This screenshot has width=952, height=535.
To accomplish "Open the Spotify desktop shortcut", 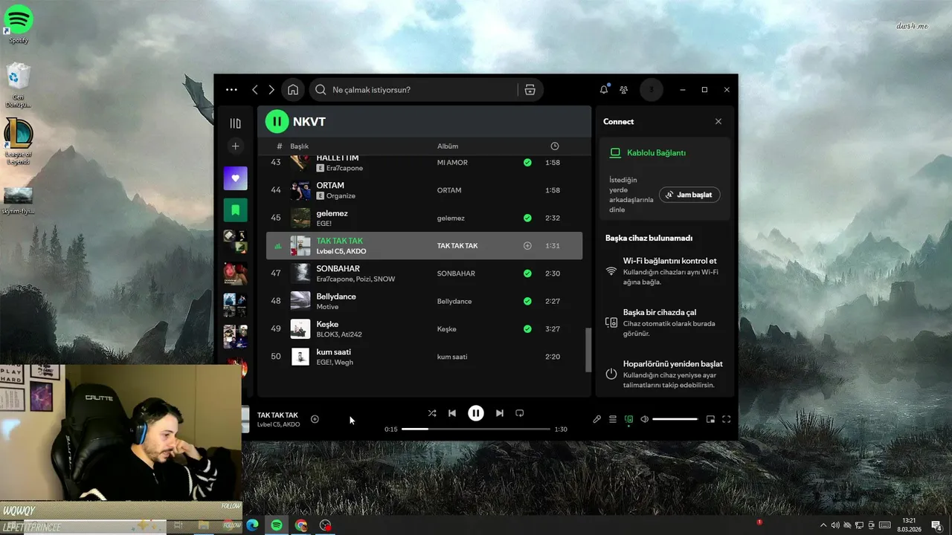I will [x=19, y=24].
